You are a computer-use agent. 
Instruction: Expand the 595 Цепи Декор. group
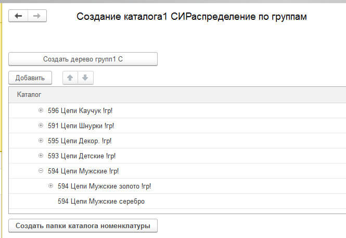(41, 141)
